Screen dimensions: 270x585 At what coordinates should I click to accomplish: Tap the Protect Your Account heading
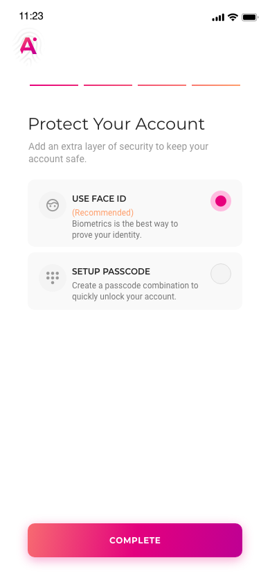click(x=116, y=124)
